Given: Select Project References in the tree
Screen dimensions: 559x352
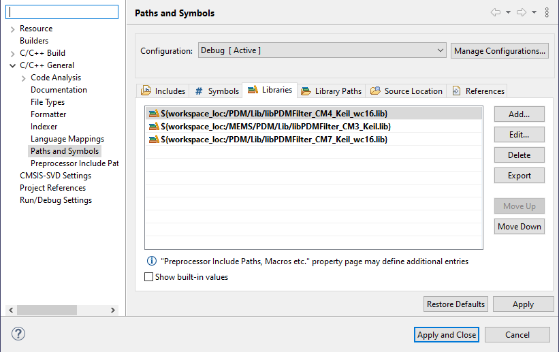Looking at the screenshot, I should coord(52,188).
